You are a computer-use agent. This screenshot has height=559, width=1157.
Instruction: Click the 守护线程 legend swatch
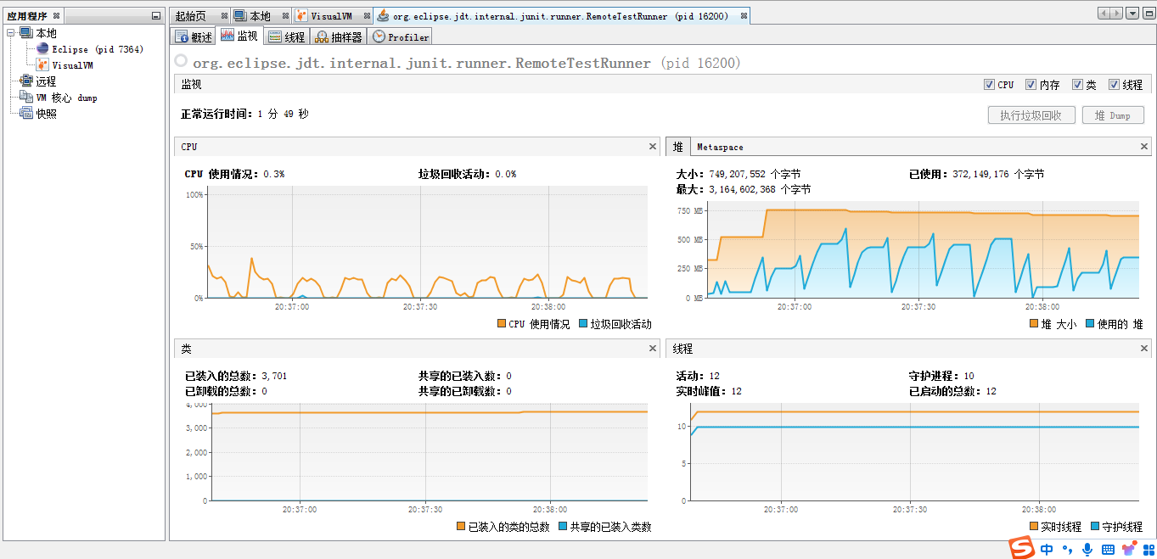pyautogui.click(x=1095, y=526)
